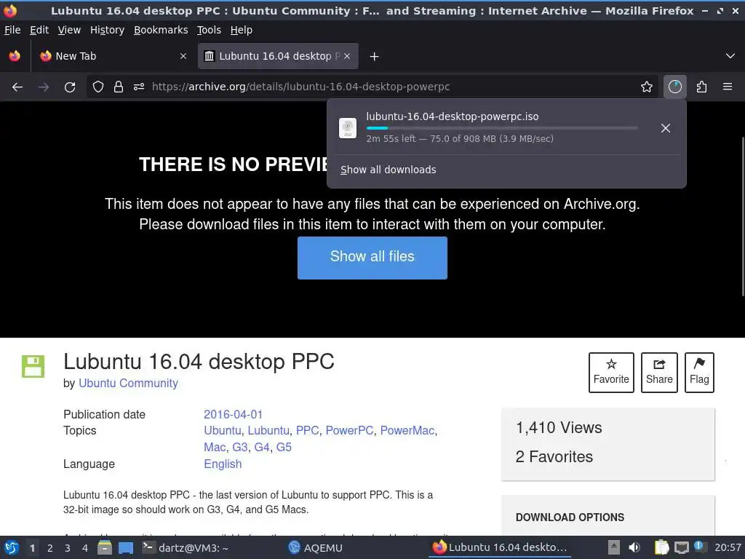Open the Lubuntu start menu icon
This screenshot has height=559, width=745.
pos(12,547)
